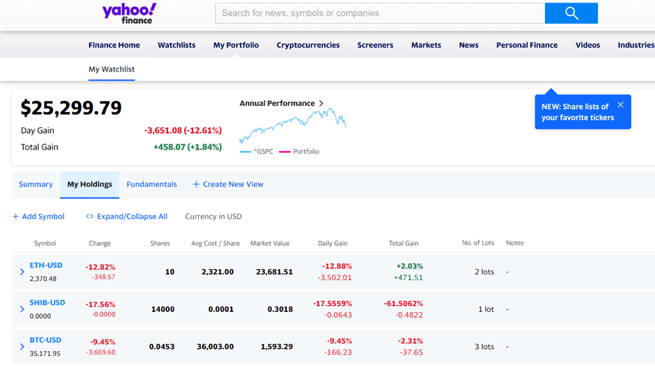Expand the BTC-USD holding row

click(22, 347)
